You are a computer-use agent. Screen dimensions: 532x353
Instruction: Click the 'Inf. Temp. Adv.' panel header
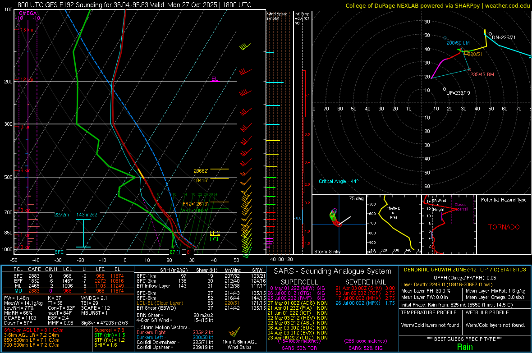302,18
